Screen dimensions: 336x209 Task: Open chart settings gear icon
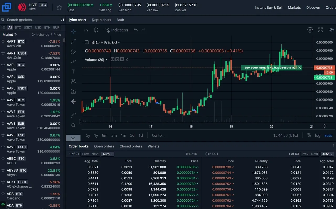coord(310,30)
